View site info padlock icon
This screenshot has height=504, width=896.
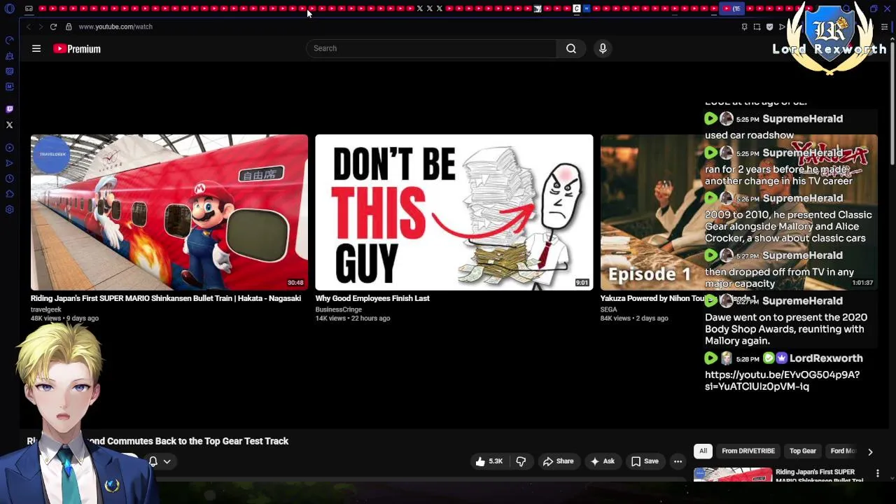coord(69,27)
